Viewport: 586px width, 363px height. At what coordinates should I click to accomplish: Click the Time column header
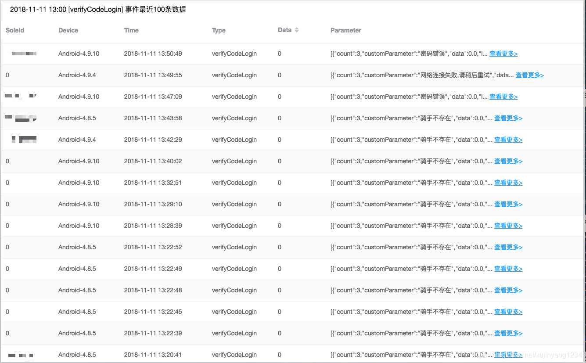[131, 30]
